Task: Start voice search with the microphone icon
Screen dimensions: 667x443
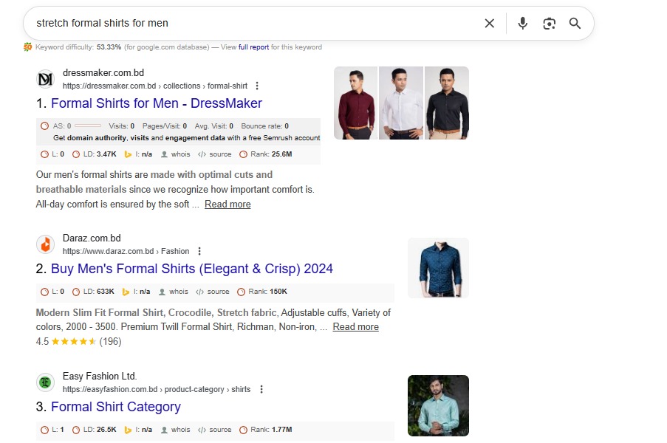Action: pyautogui.click(x=523, y=24)
